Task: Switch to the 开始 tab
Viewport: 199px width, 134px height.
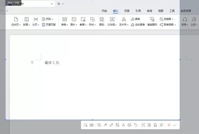Action: click(104, 11)
